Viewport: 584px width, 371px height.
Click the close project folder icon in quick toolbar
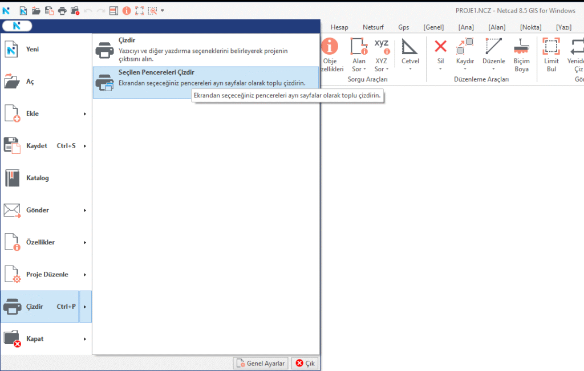coord(75,11)
